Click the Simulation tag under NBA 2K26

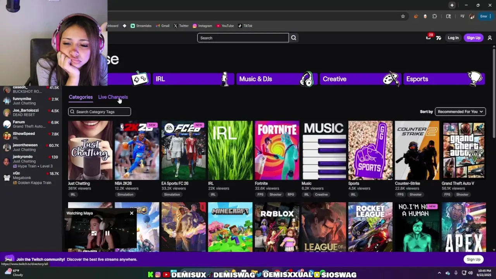coord(125,195)
